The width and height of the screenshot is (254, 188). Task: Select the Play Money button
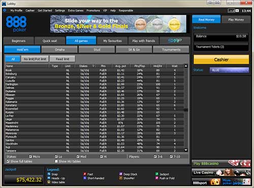[236, 20]
